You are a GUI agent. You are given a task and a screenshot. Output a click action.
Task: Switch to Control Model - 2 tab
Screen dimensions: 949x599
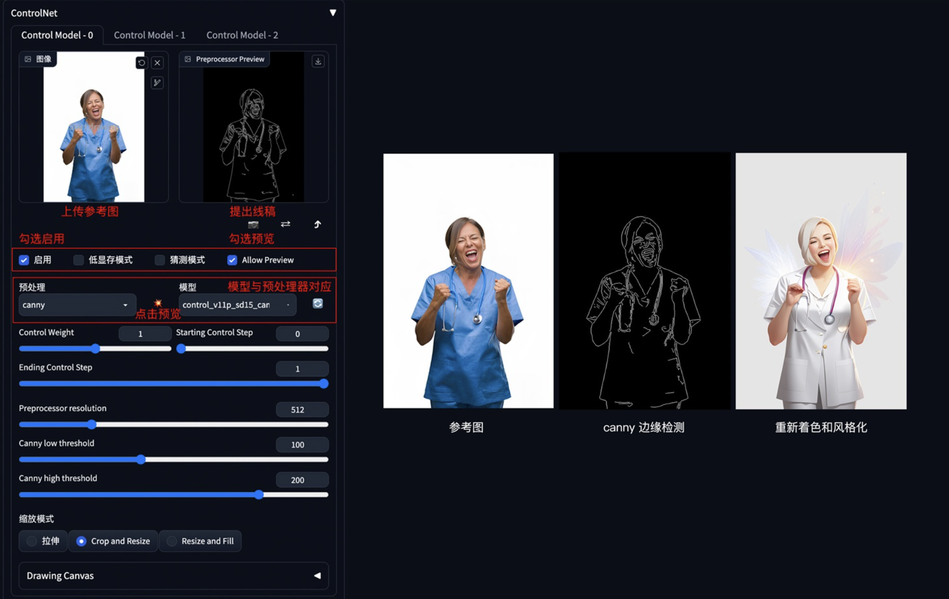coord(242,35)
